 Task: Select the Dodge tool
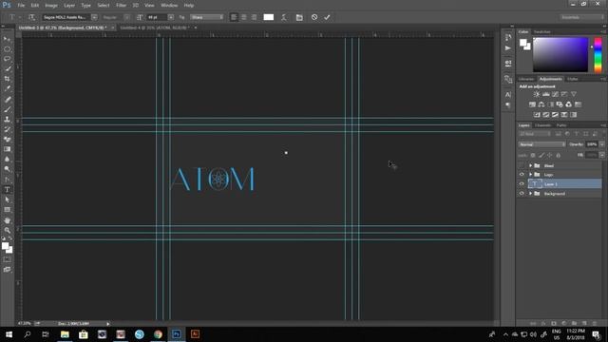point(7,169)
